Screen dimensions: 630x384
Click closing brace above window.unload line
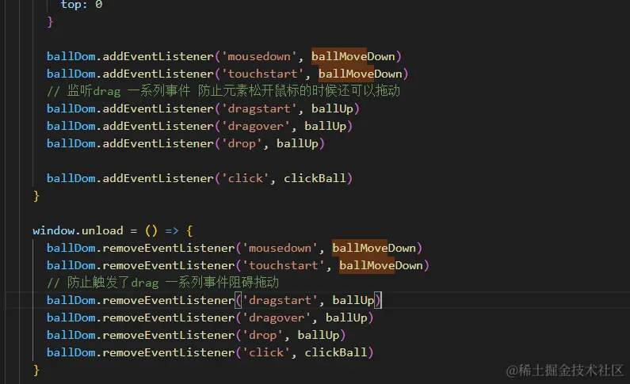point(36,196)
